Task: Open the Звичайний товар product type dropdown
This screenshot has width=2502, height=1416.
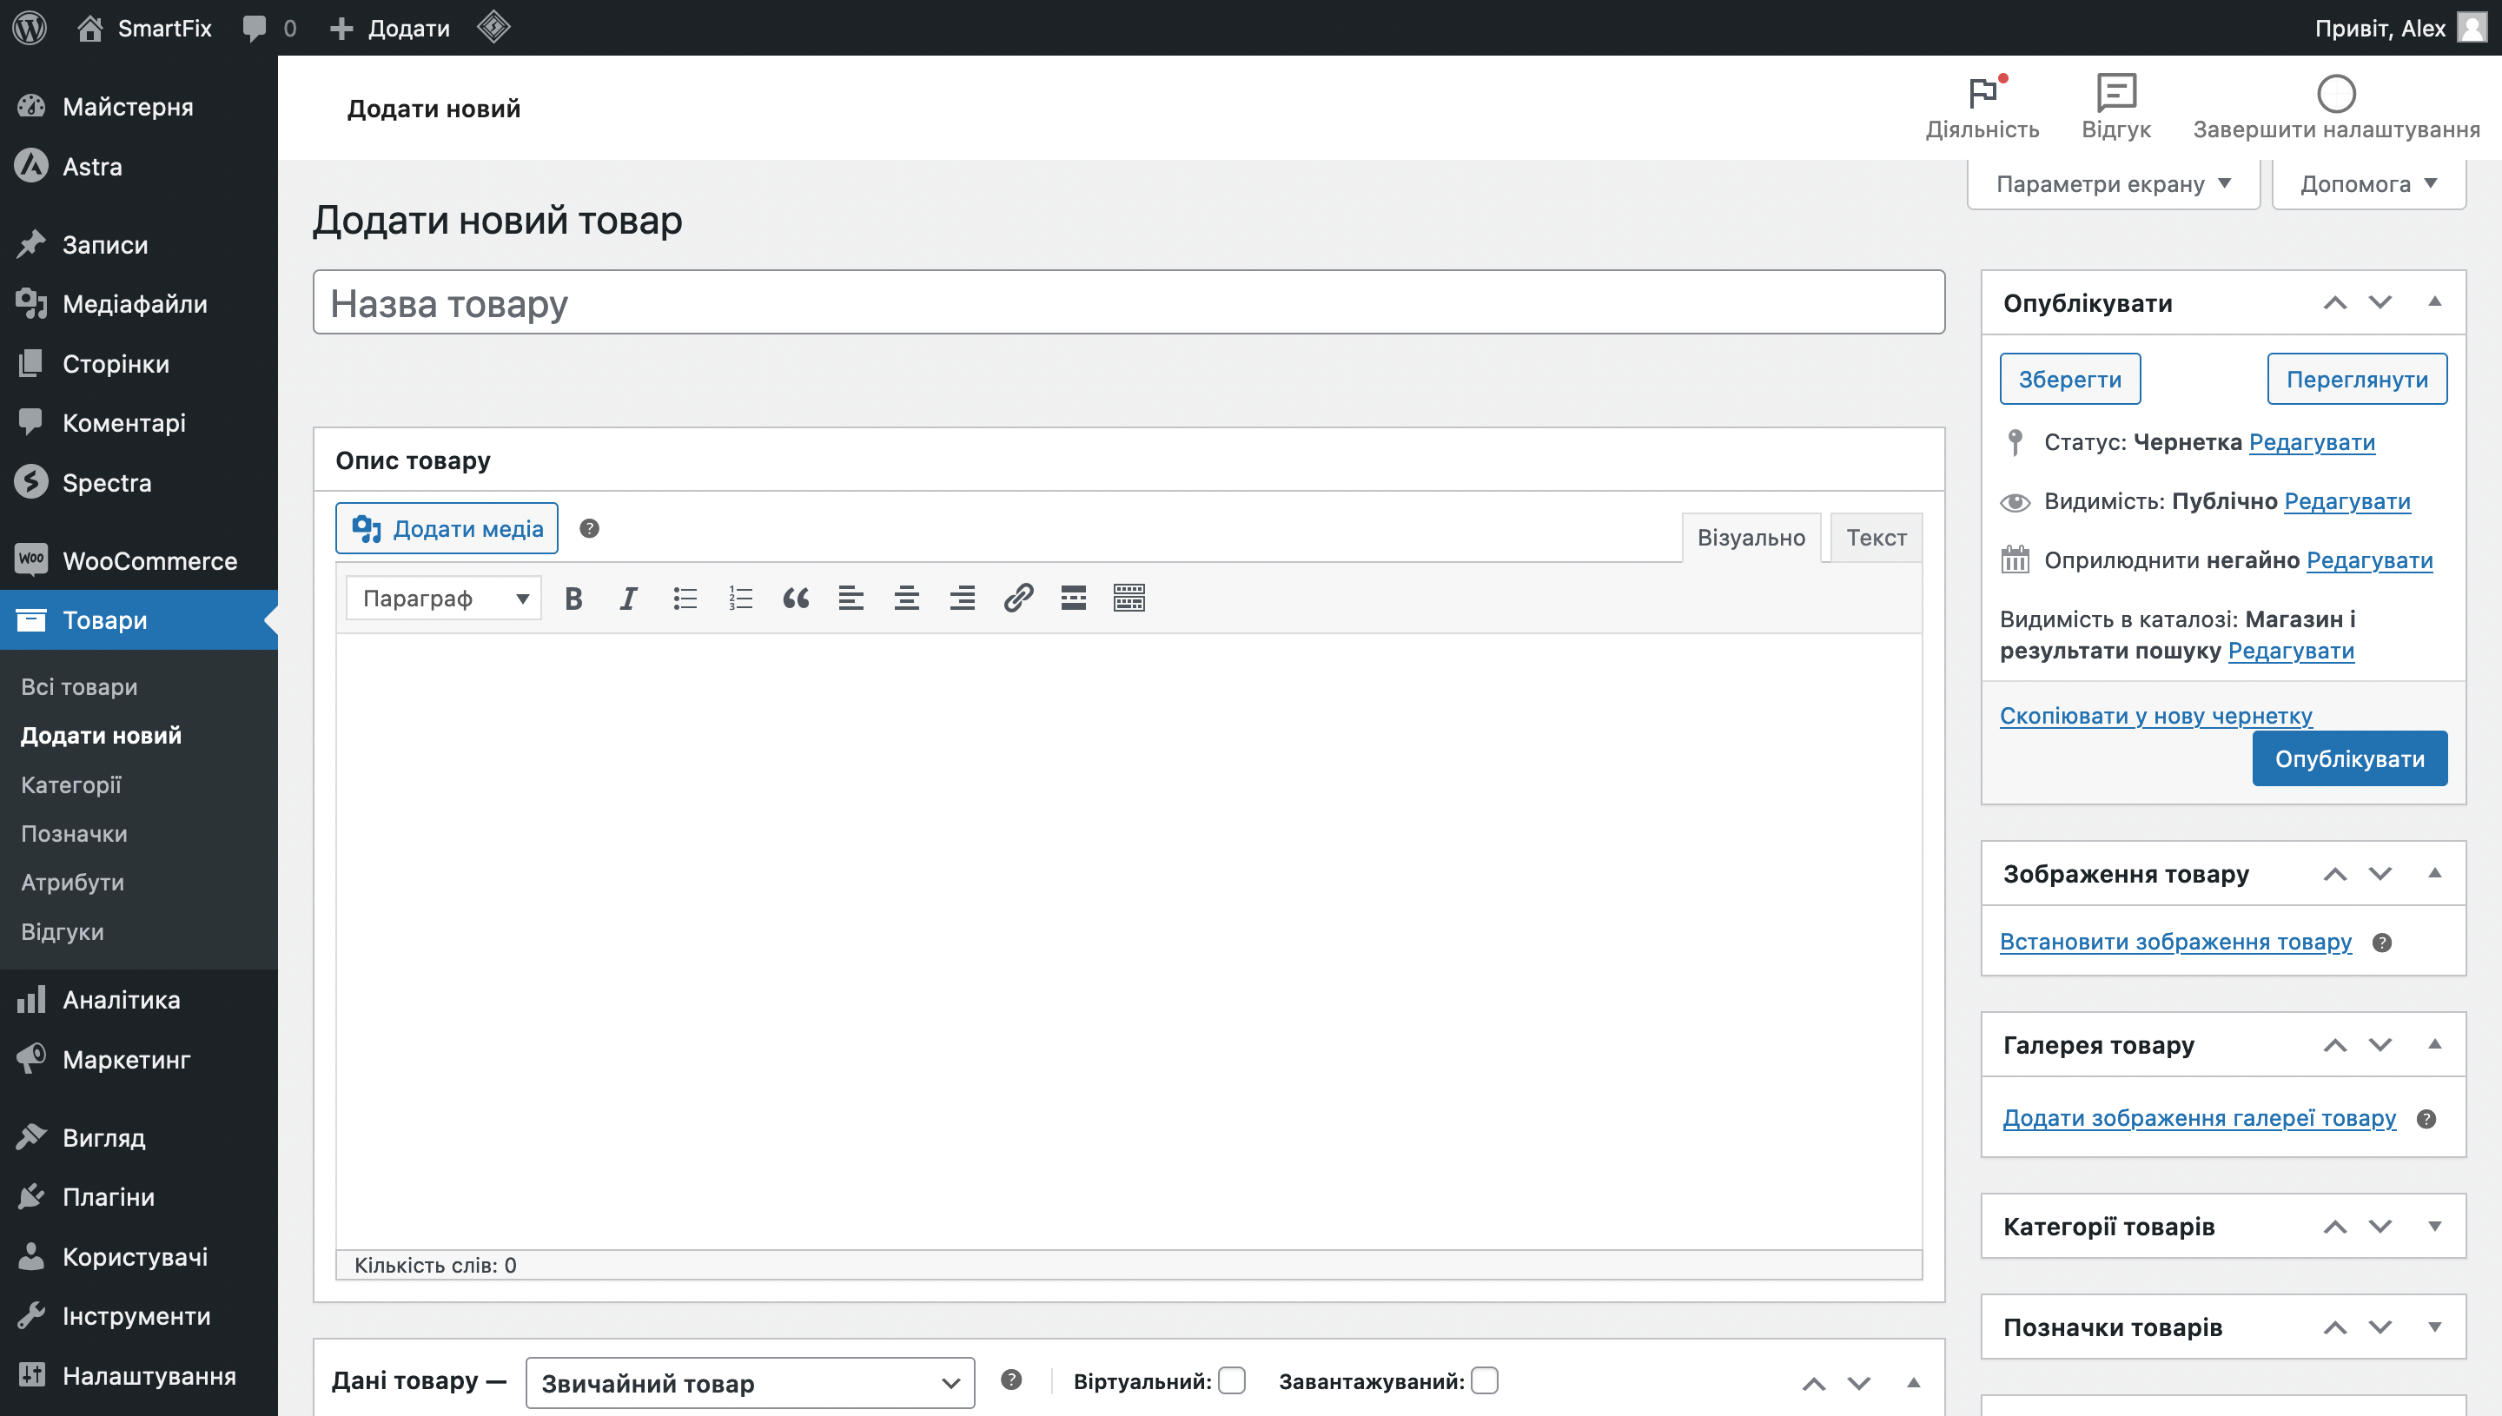Action: pos(750,1382)
